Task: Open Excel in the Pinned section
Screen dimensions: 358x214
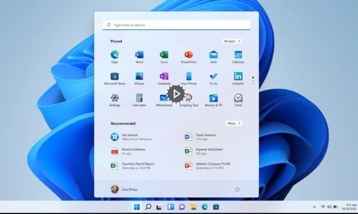Action: pyautogui.click(x=164, y=57)
